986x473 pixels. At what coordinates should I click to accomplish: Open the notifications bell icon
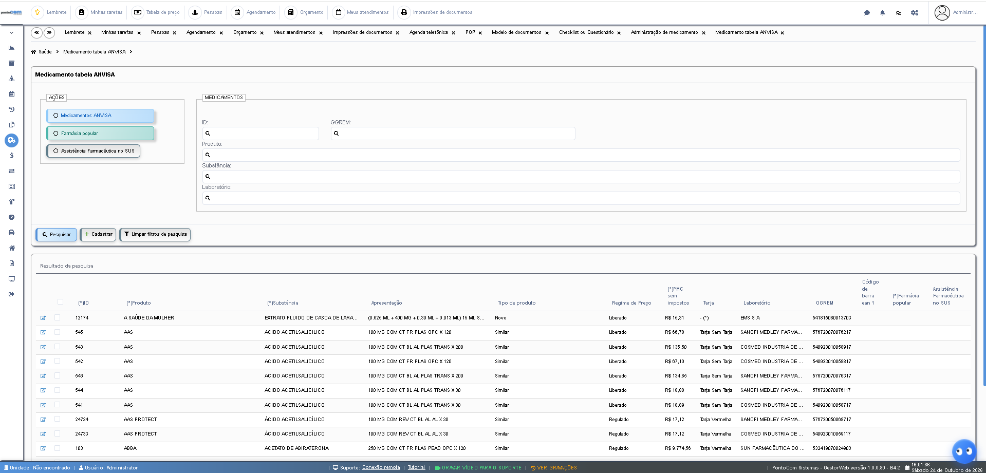click(x=883, y=13)
